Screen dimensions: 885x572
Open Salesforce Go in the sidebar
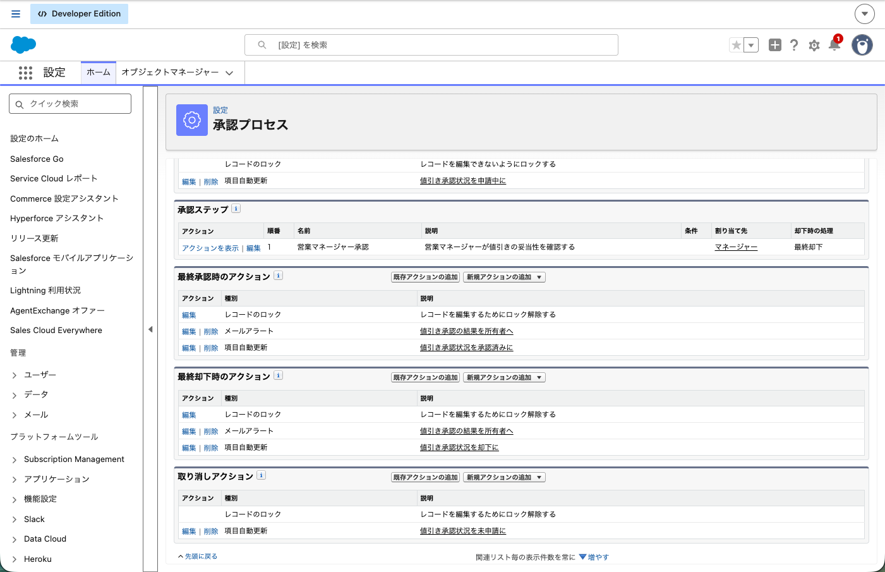coord(37,159)
